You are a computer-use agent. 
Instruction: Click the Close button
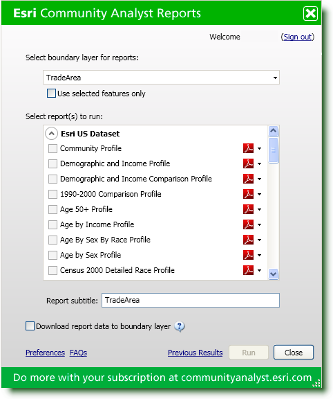[294, 353]
